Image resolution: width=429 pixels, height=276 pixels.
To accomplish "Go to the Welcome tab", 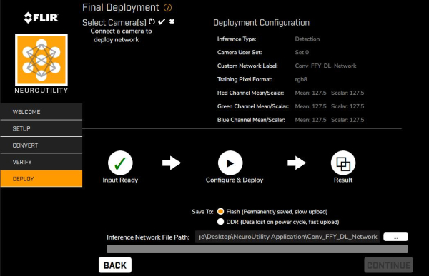I will click(x=41, y=112).
